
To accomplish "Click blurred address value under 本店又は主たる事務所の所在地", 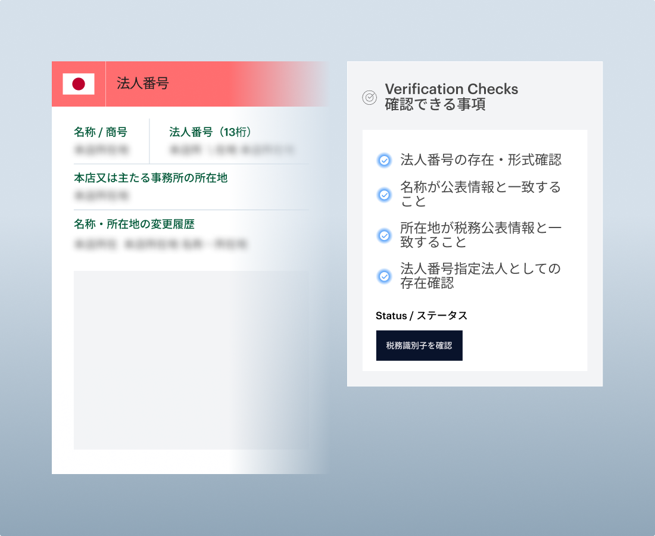I will click(x=101, y=195).
